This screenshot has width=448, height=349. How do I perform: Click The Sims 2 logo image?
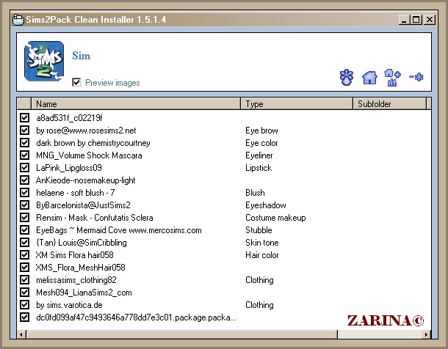[44, 62]
